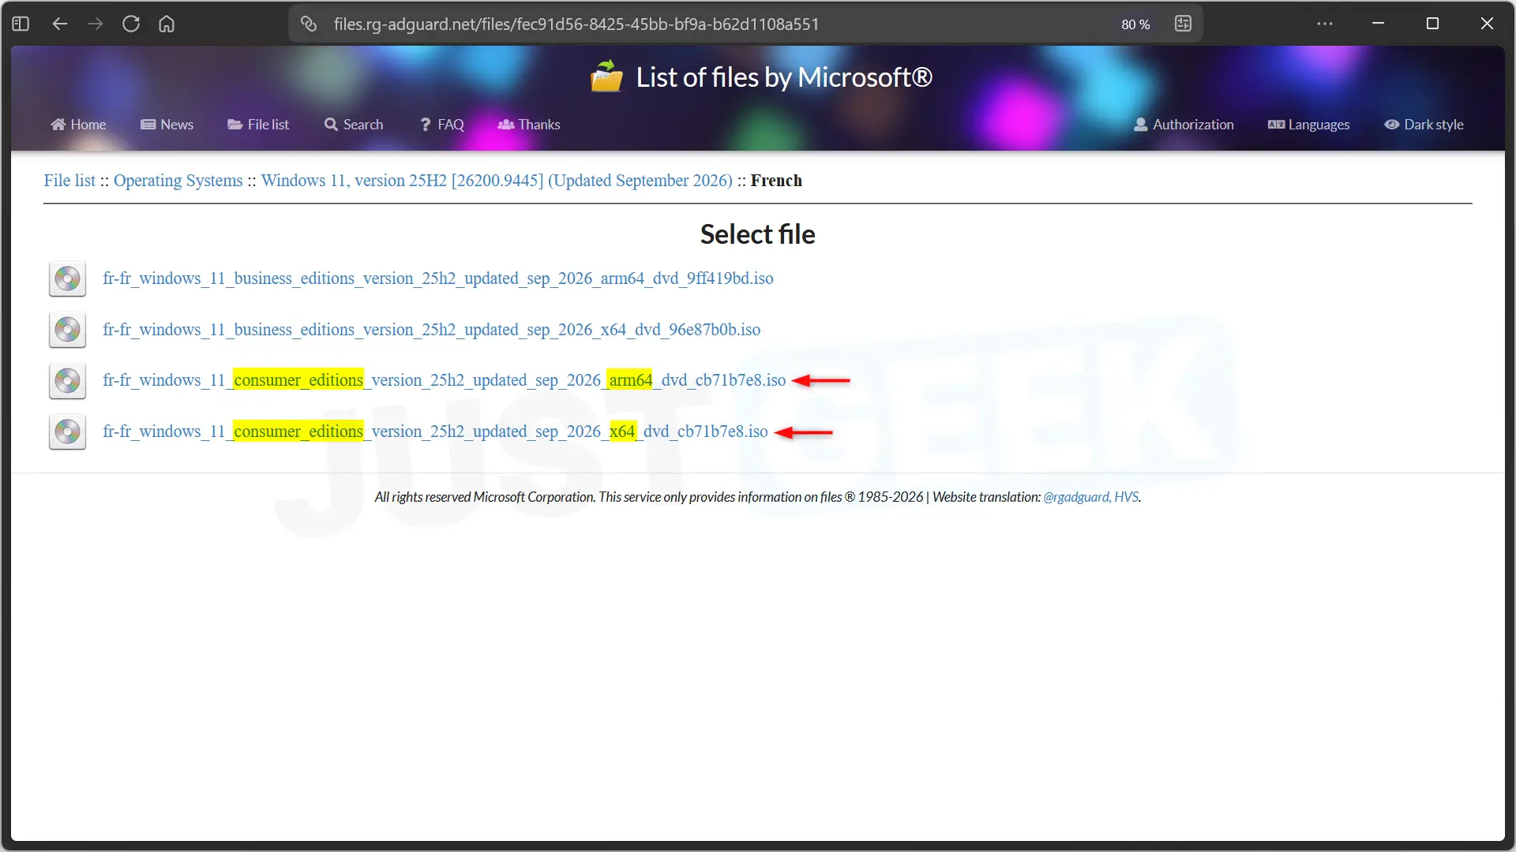Open the browser three-dots menu
This screenshot has height=852, width=1516.
click(x=1325, y=24)
